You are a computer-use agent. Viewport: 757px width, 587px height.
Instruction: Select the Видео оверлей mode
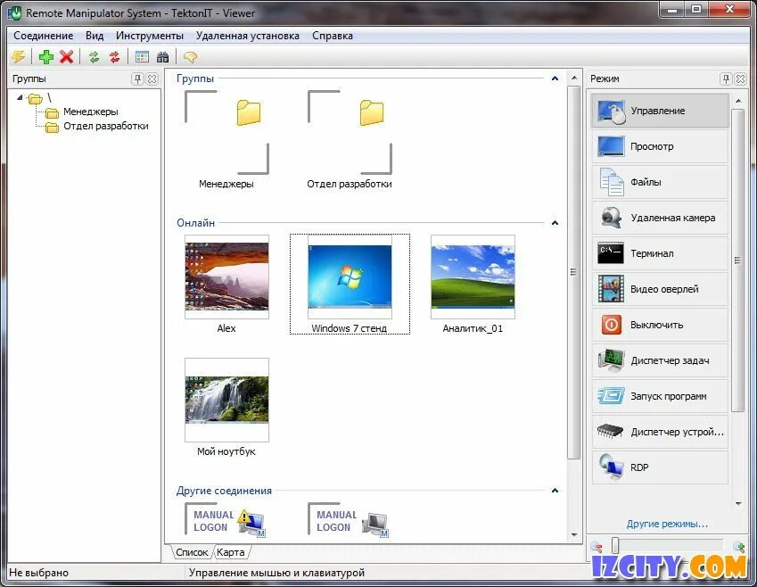[660, 289]
